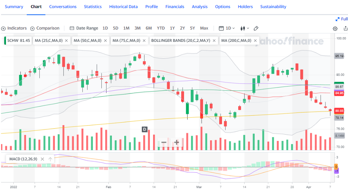348x193 pixels.
Task: Select the draw pencil tool
Action: pyautogui.click(x=256, y=28)
